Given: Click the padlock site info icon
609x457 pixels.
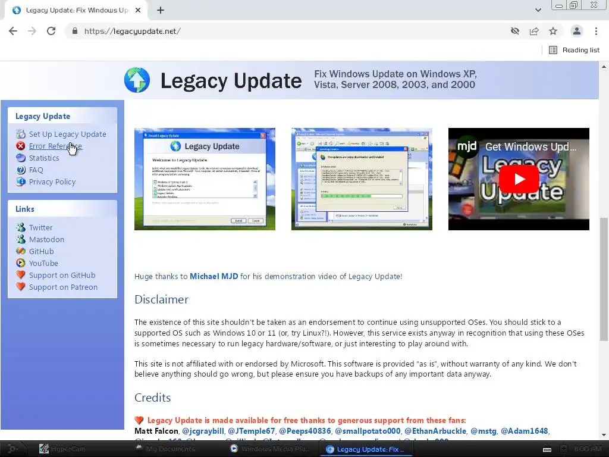Looking at the screenshot, I should pos(75,31).
